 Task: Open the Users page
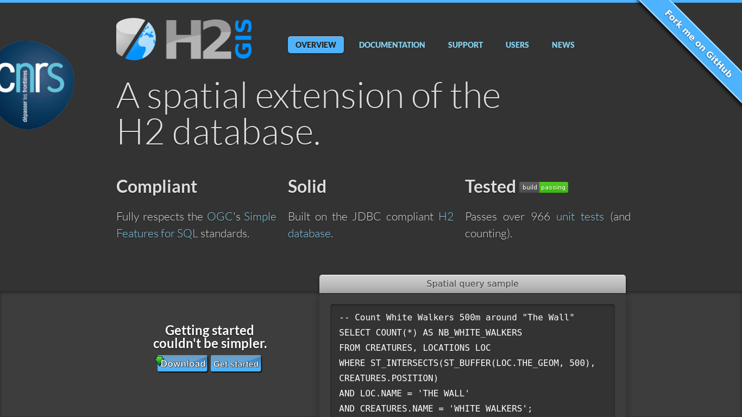point(517,45)
